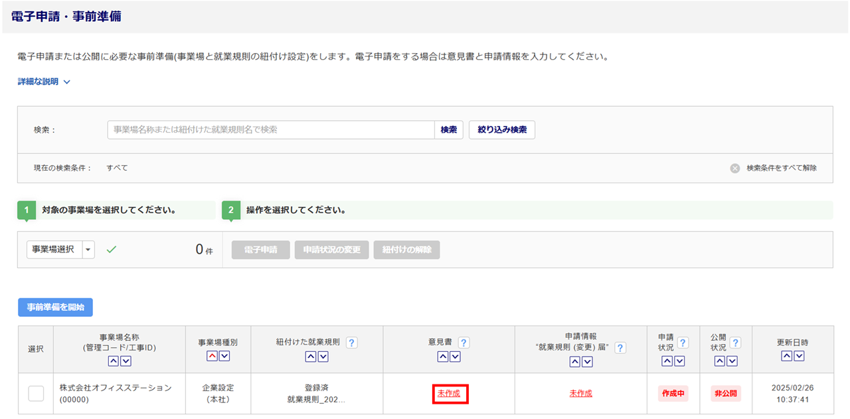Screen dimensions: 850x419
Task: Sort 事業場種別 column descending
Action: pyautogui.click(x=224, y=357)
